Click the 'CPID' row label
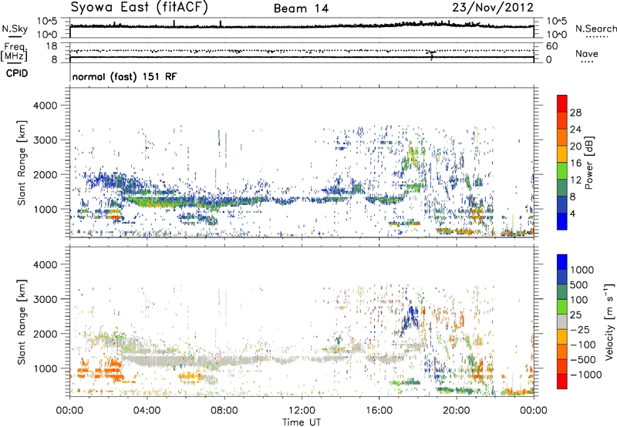Image resolution: width=617 pixels, height=427 pixels. (x=17, y=73)
